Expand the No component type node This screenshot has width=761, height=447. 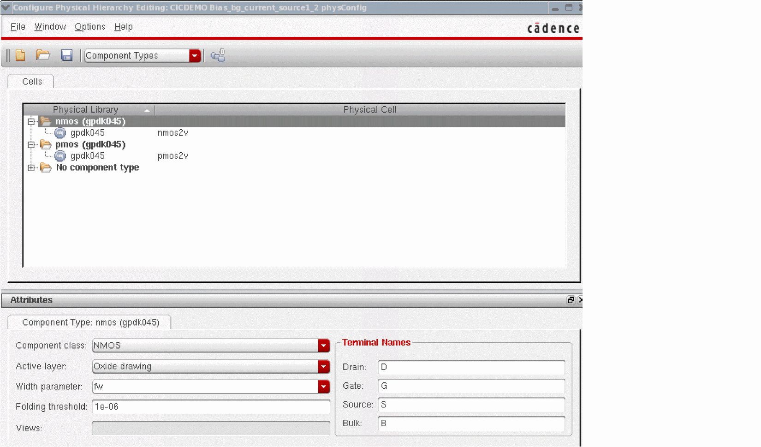coord(31,167)
